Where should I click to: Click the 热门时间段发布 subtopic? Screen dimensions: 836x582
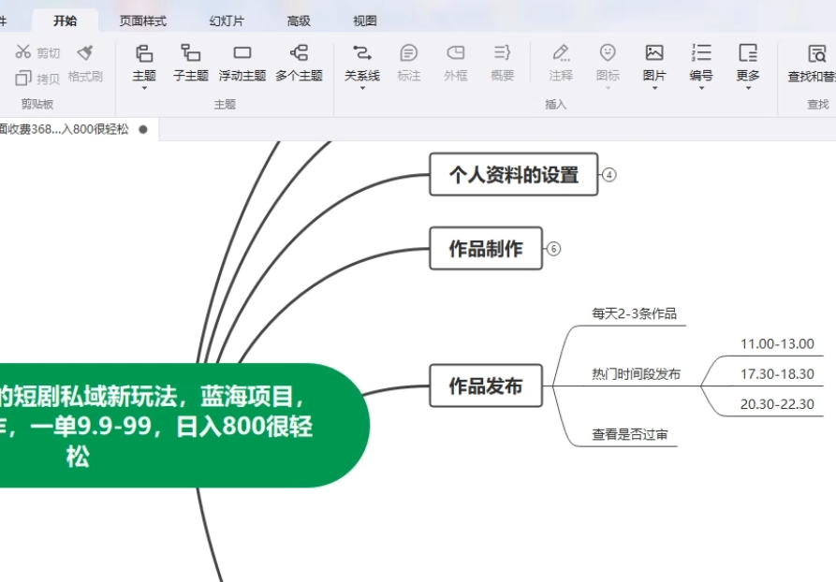[x=636, y=374]
